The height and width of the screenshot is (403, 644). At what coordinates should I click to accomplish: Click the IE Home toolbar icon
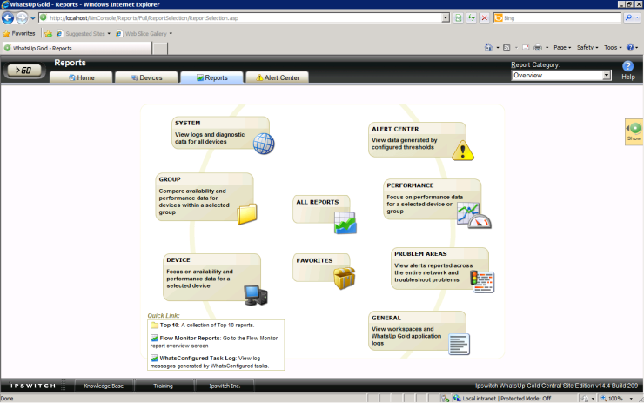click(488, 48)
